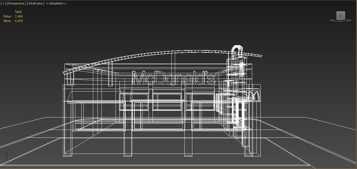The height and width of the screenshot is (169, 357).
Task: Select the McDonald's text sign object
Action: (173, 78)
